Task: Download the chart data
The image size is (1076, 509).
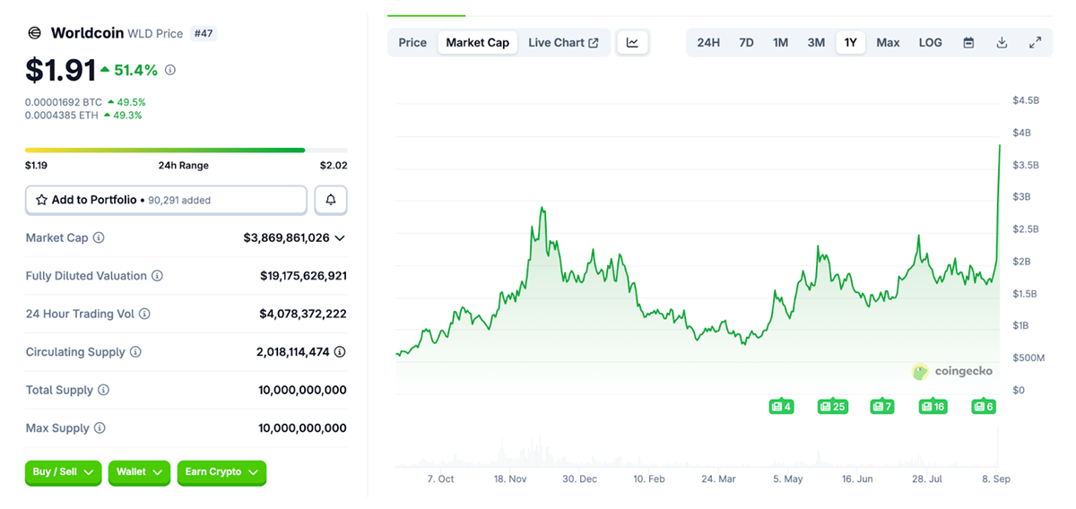Action: point(1002,42)
